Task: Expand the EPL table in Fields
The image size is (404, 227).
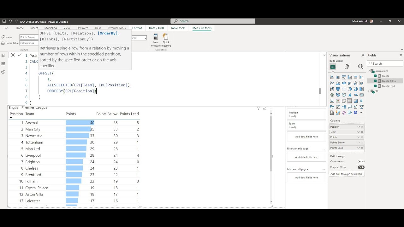Action: pos(369,91)
